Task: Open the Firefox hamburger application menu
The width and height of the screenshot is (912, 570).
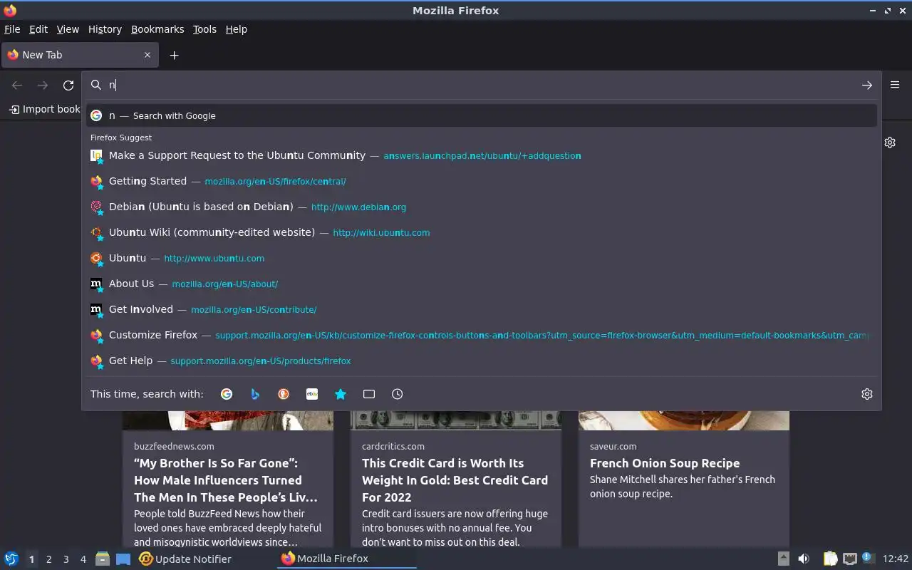Action: (895, 85)
